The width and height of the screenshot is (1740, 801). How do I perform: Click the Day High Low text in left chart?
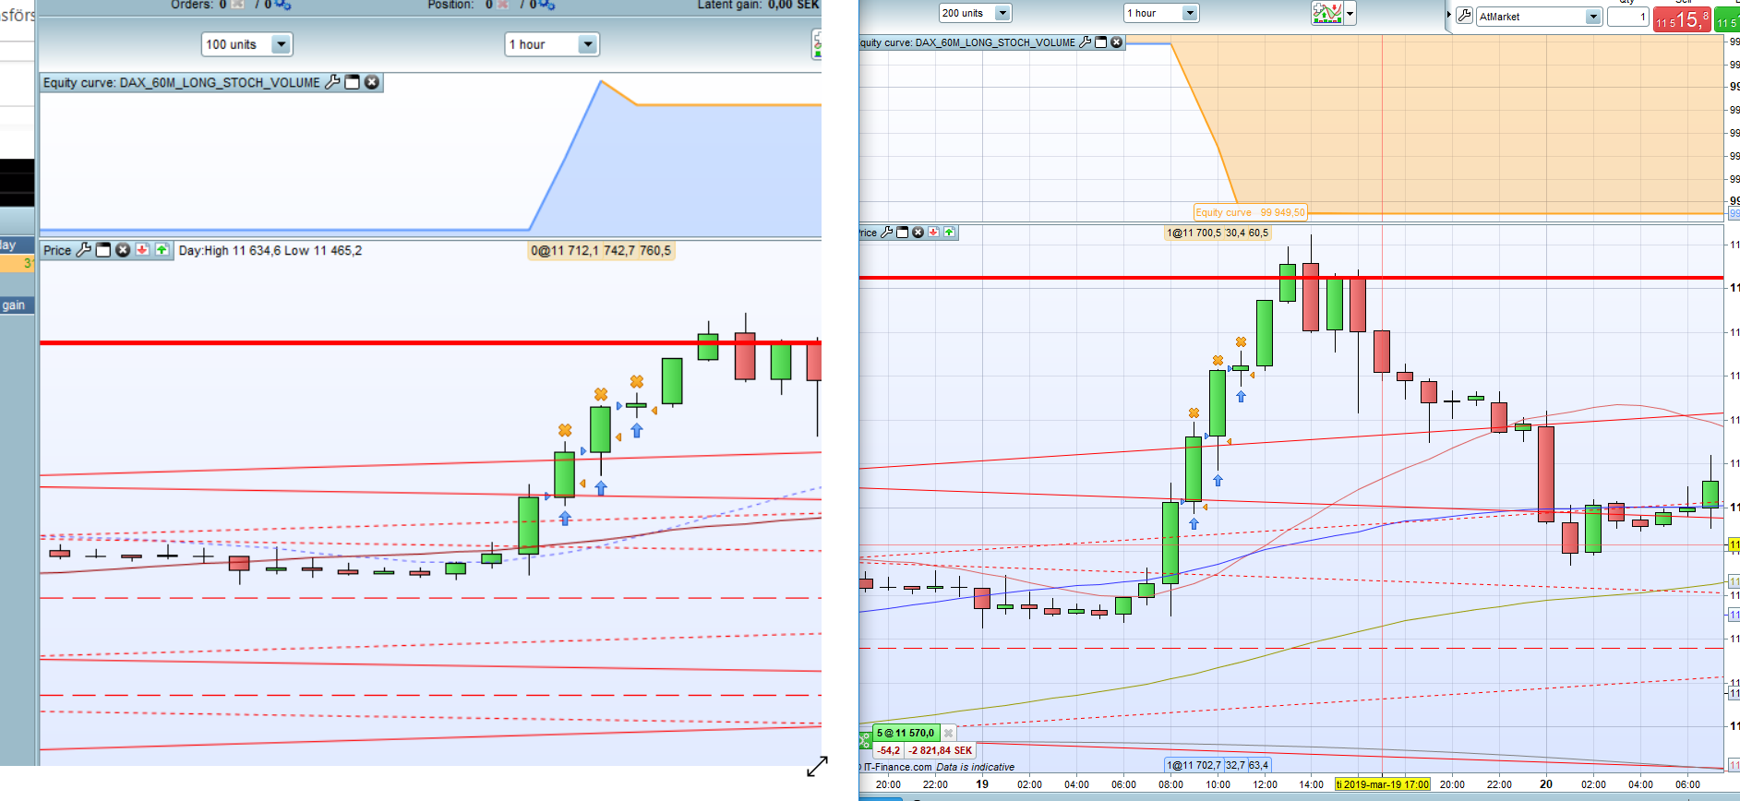point(270,250)
